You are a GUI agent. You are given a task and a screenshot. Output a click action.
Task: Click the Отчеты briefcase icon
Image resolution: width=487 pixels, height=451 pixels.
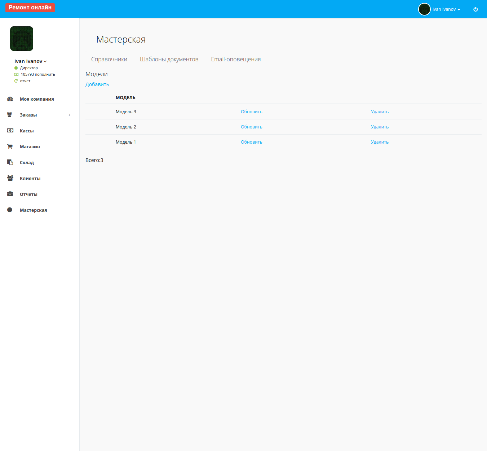[x=10, y=194]
